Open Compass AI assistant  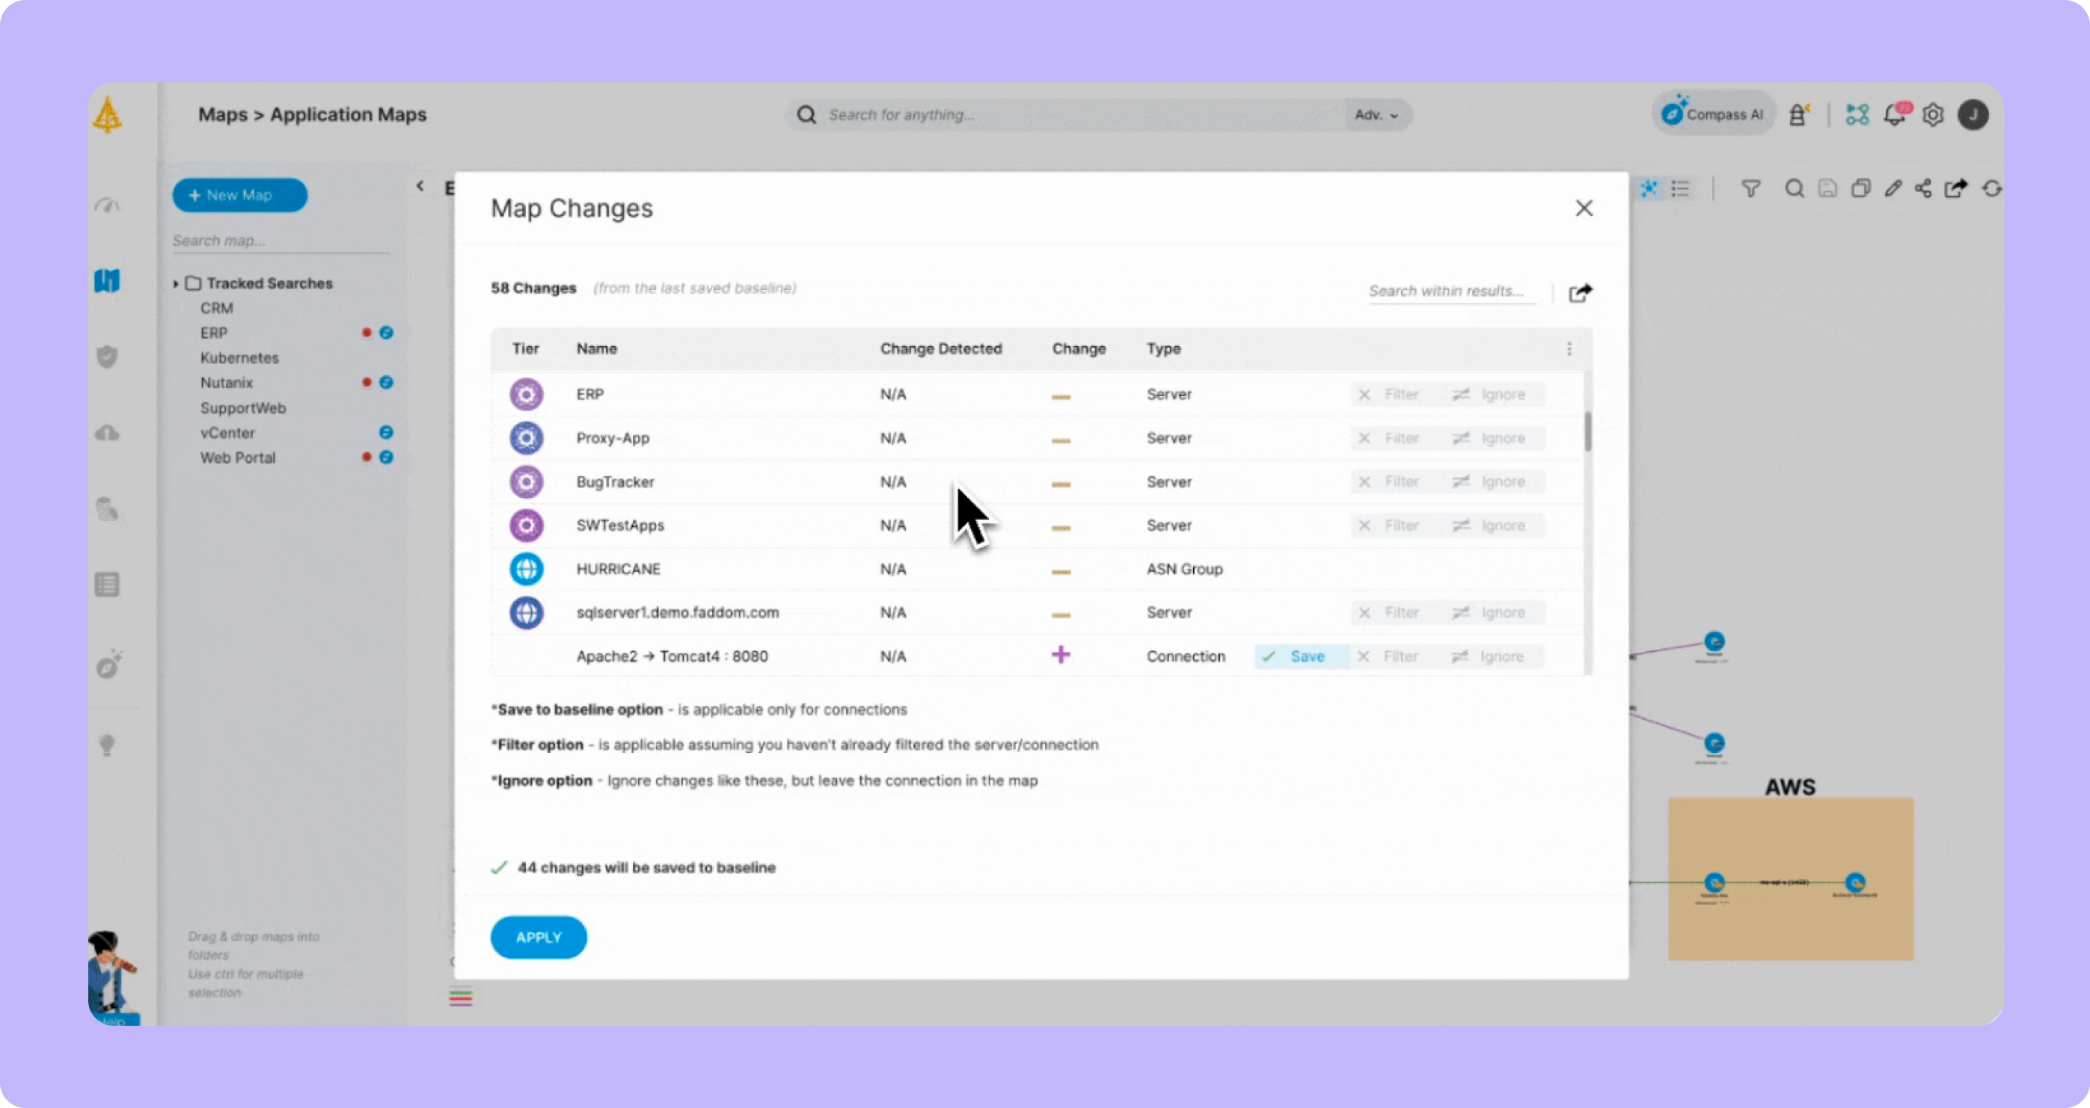point(1713,114)
